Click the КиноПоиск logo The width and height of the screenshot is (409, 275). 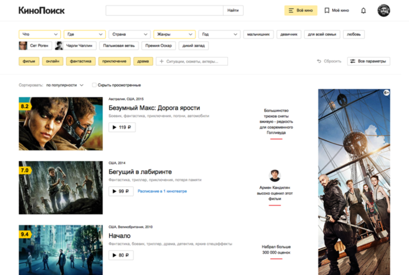tap(42, 11)
